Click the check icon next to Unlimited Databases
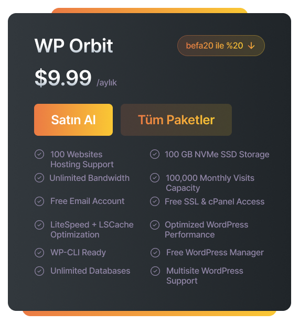The width and height of the screenshot is (299, 324). pyautogui.click(x=39, y=271)
